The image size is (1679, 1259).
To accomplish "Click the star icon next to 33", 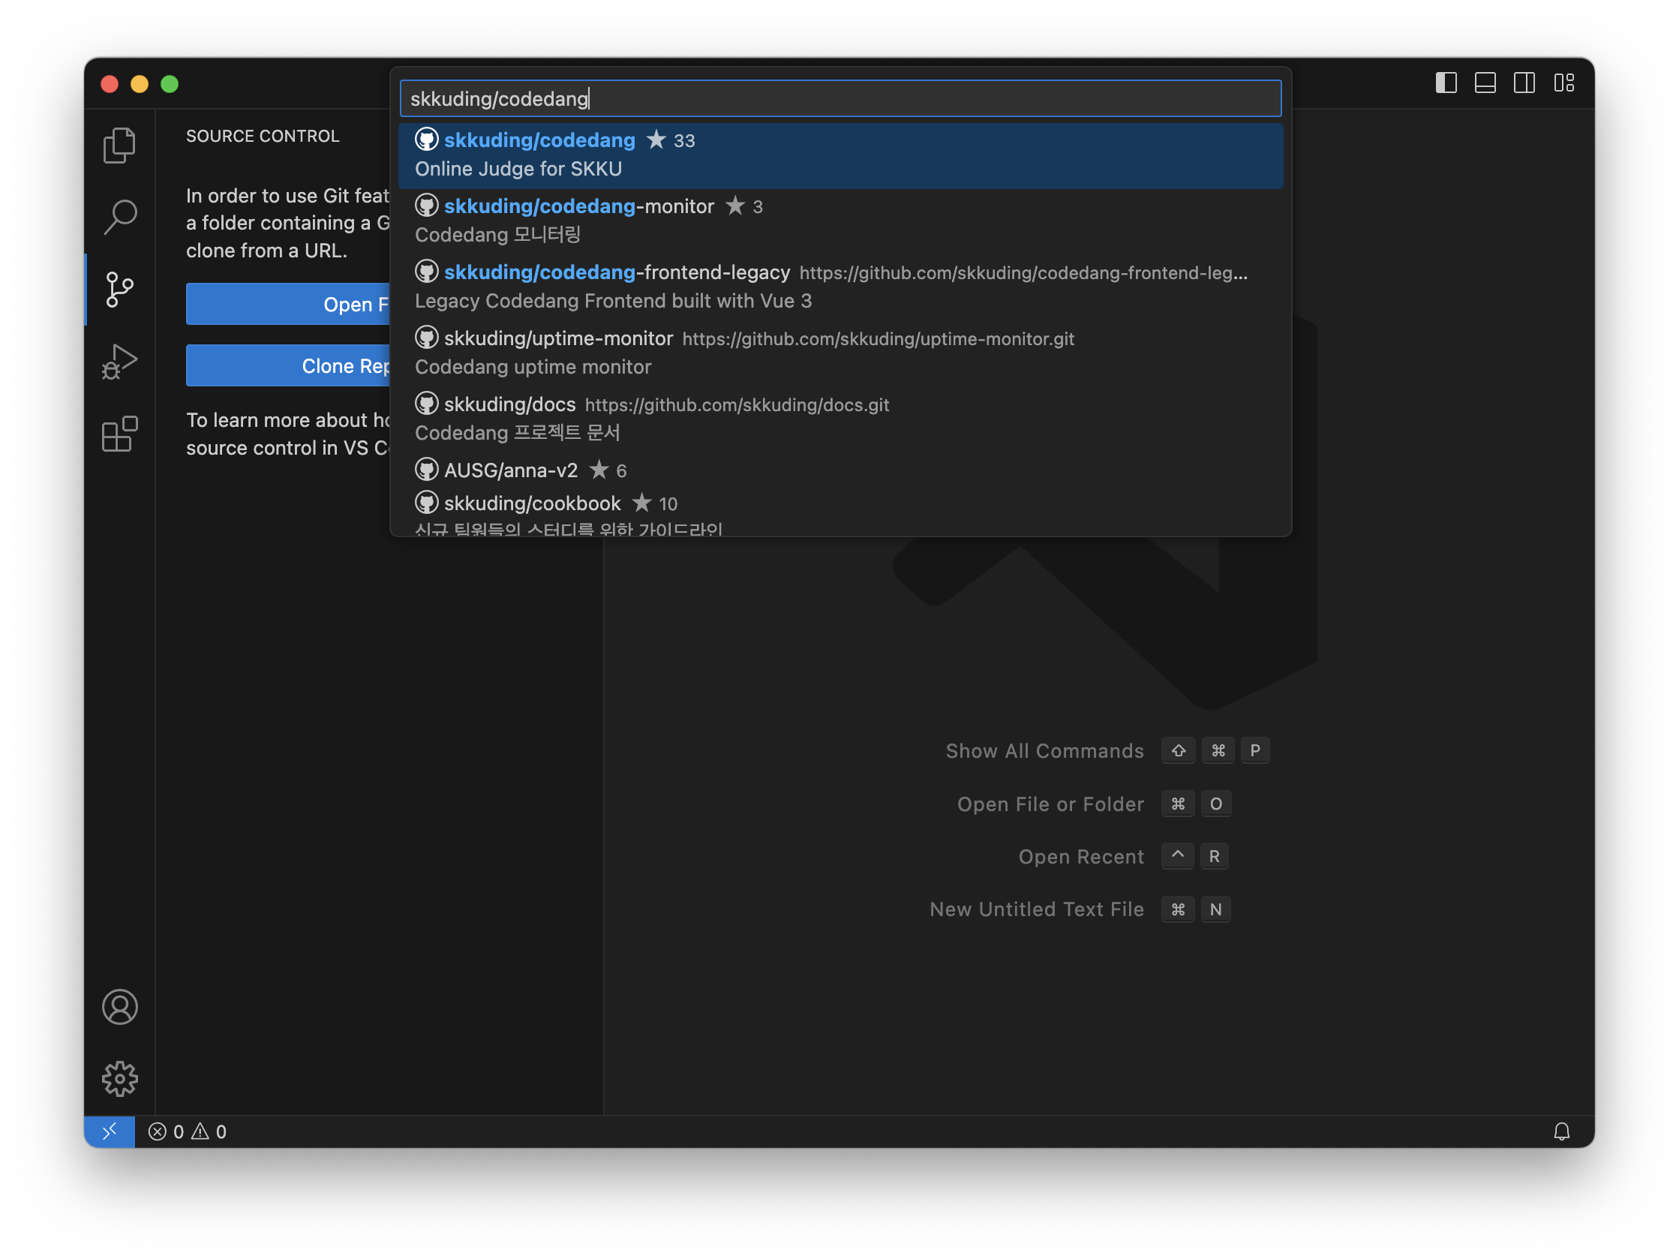I will 656,140.
